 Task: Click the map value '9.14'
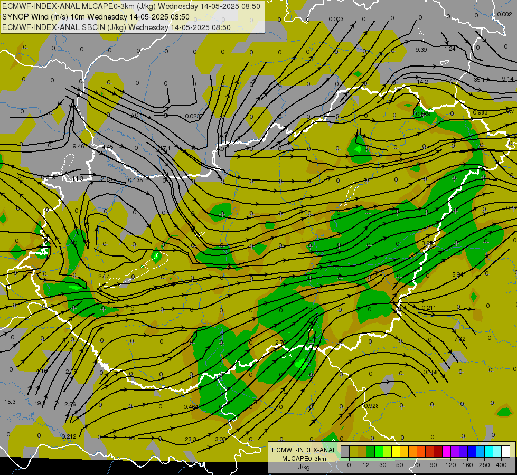508,79
